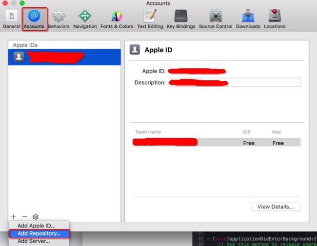Click the Team Name column header

[x=148, y=132]
